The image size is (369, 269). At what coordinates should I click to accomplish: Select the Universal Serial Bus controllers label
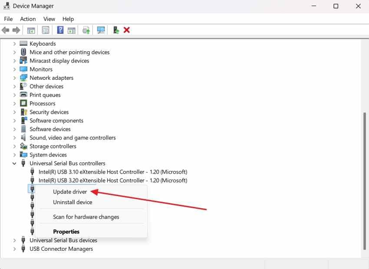click(67, 163)
